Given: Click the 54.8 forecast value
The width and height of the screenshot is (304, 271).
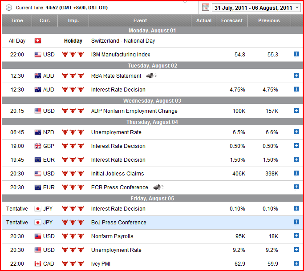Looking at the screenshot, I should 240,55.
